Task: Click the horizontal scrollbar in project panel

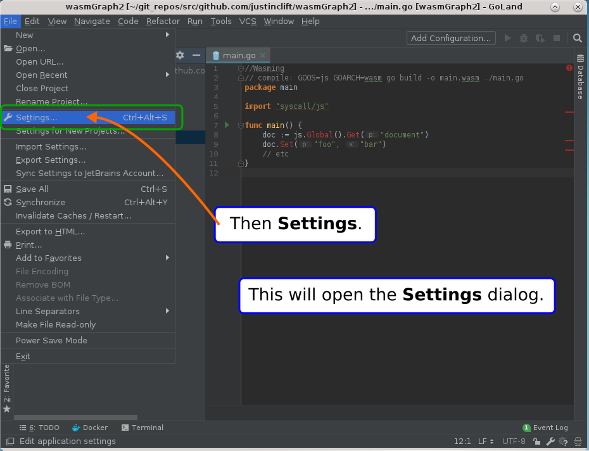Action: tap(75, 417)
